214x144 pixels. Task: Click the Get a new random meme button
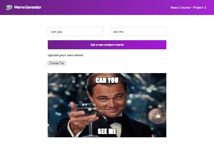107,45
